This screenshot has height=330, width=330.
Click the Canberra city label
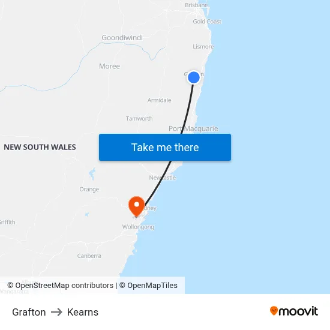[89, 256]
